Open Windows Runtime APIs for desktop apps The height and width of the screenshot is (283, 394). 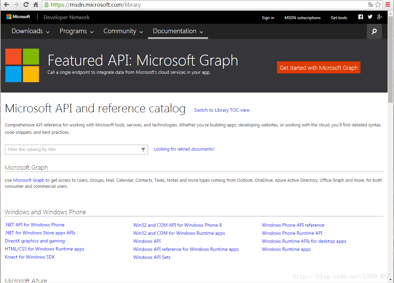coord(304,241)
